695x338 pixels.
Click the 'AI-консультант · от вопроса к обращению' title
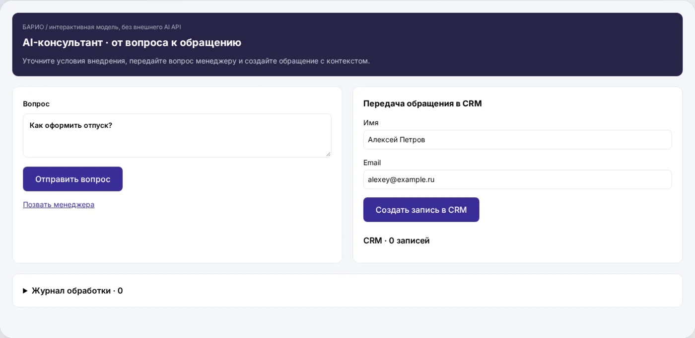pos(132,43)
